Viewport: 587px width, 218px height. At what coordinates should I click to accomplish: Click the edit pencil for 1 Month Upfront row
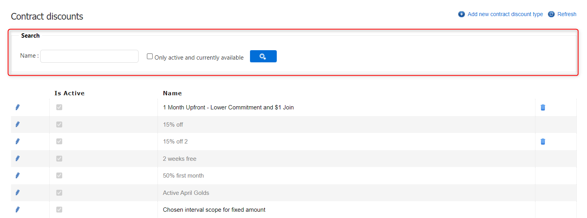(x=17, y=107)
